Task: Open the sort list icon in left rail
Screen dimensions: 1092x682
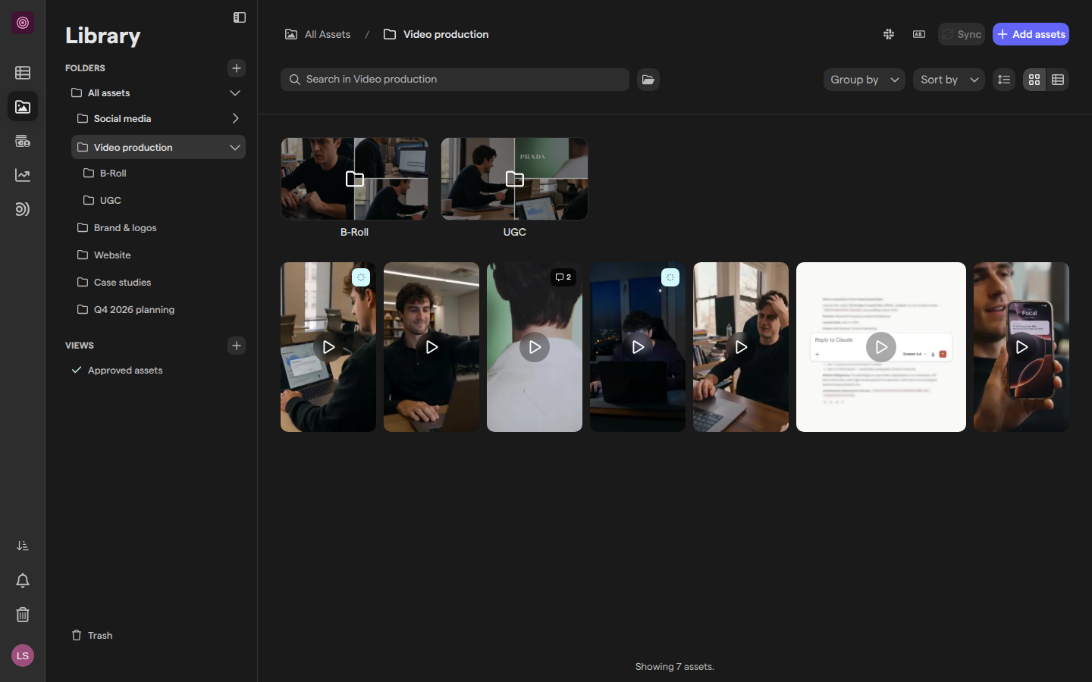Action: coord(23,546)
